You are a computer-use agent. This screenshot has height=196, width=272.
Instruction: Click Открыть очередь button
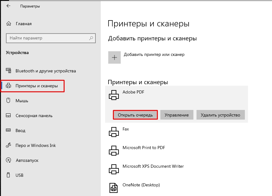coord(135,115)
